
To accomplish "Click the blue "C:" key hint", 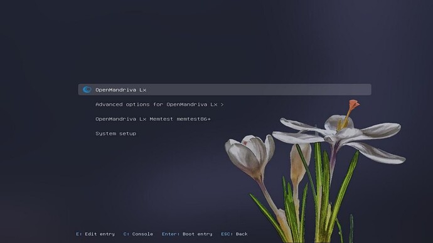I will pyautogui.click(x=126, y=234).
